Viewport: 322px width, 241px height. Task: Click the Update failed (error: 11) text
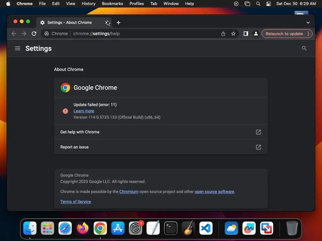coord(95,104)
